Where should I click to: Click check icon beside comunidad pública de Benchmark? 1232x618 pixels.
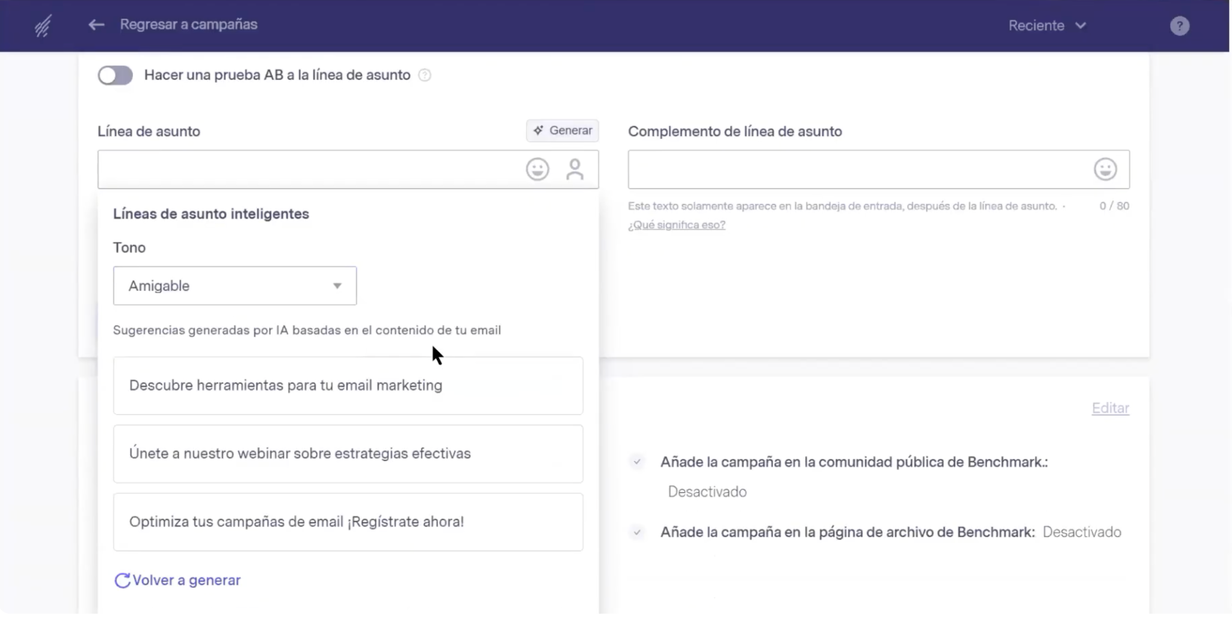click(636, 462)
